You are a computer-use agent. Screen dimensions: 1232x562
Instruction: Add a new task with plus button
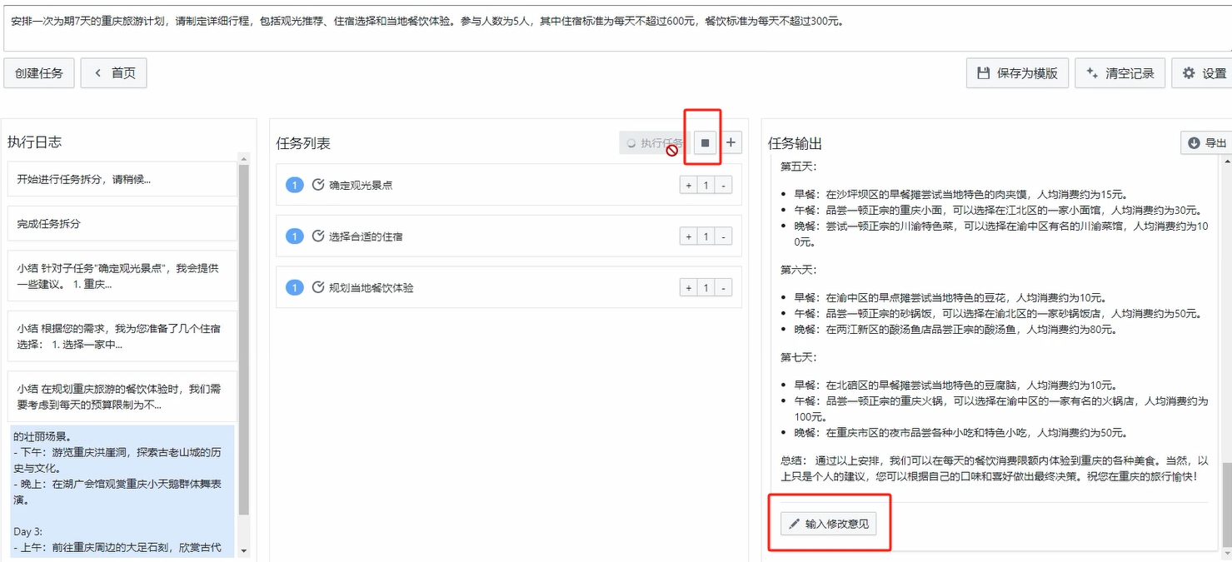pyautogui.click(x=731, y=143)
